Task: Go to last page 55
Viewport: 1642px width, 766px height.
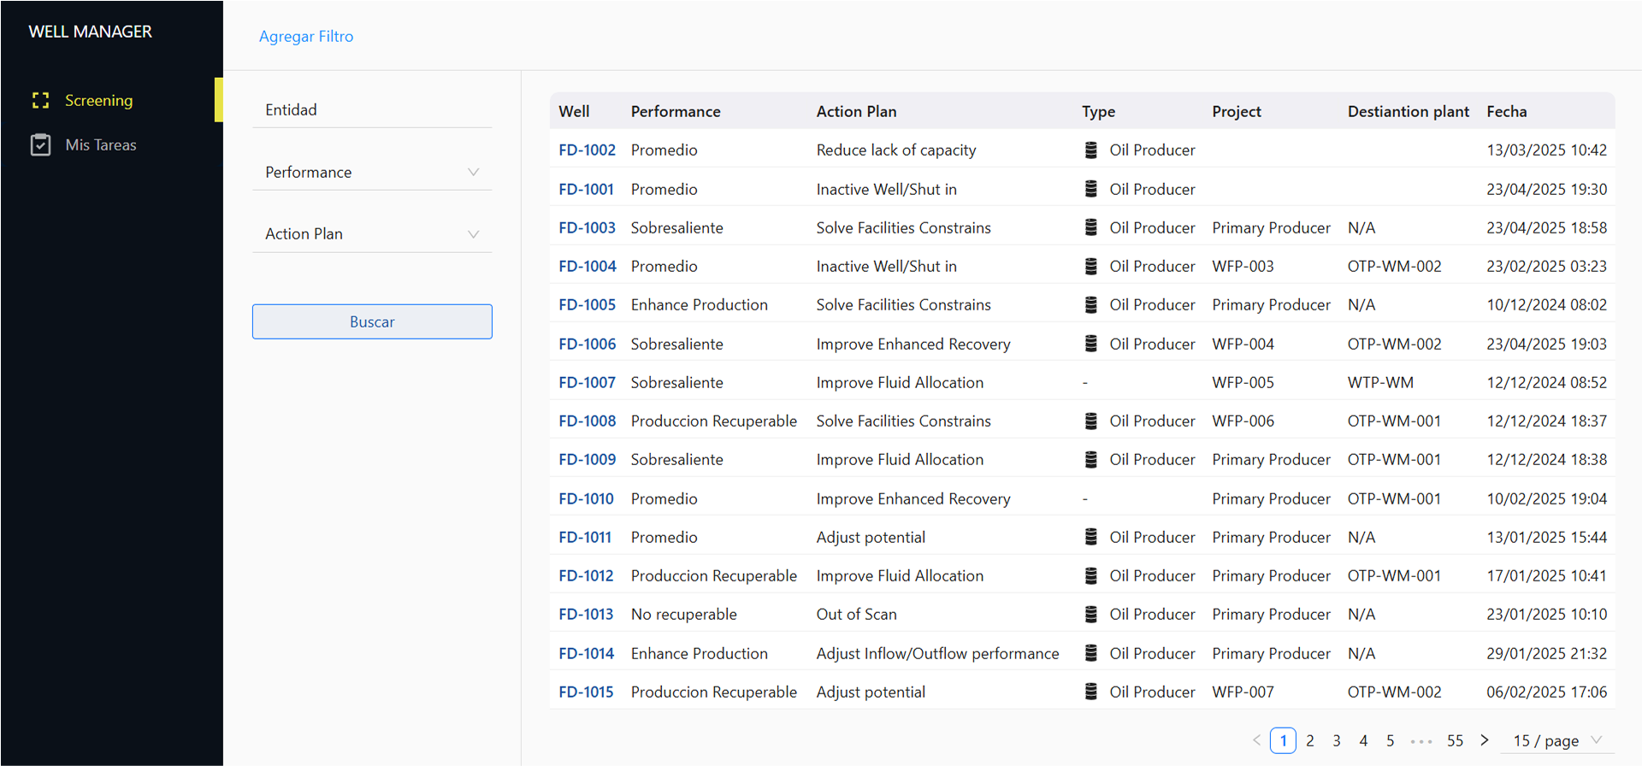Action: 1455,740
